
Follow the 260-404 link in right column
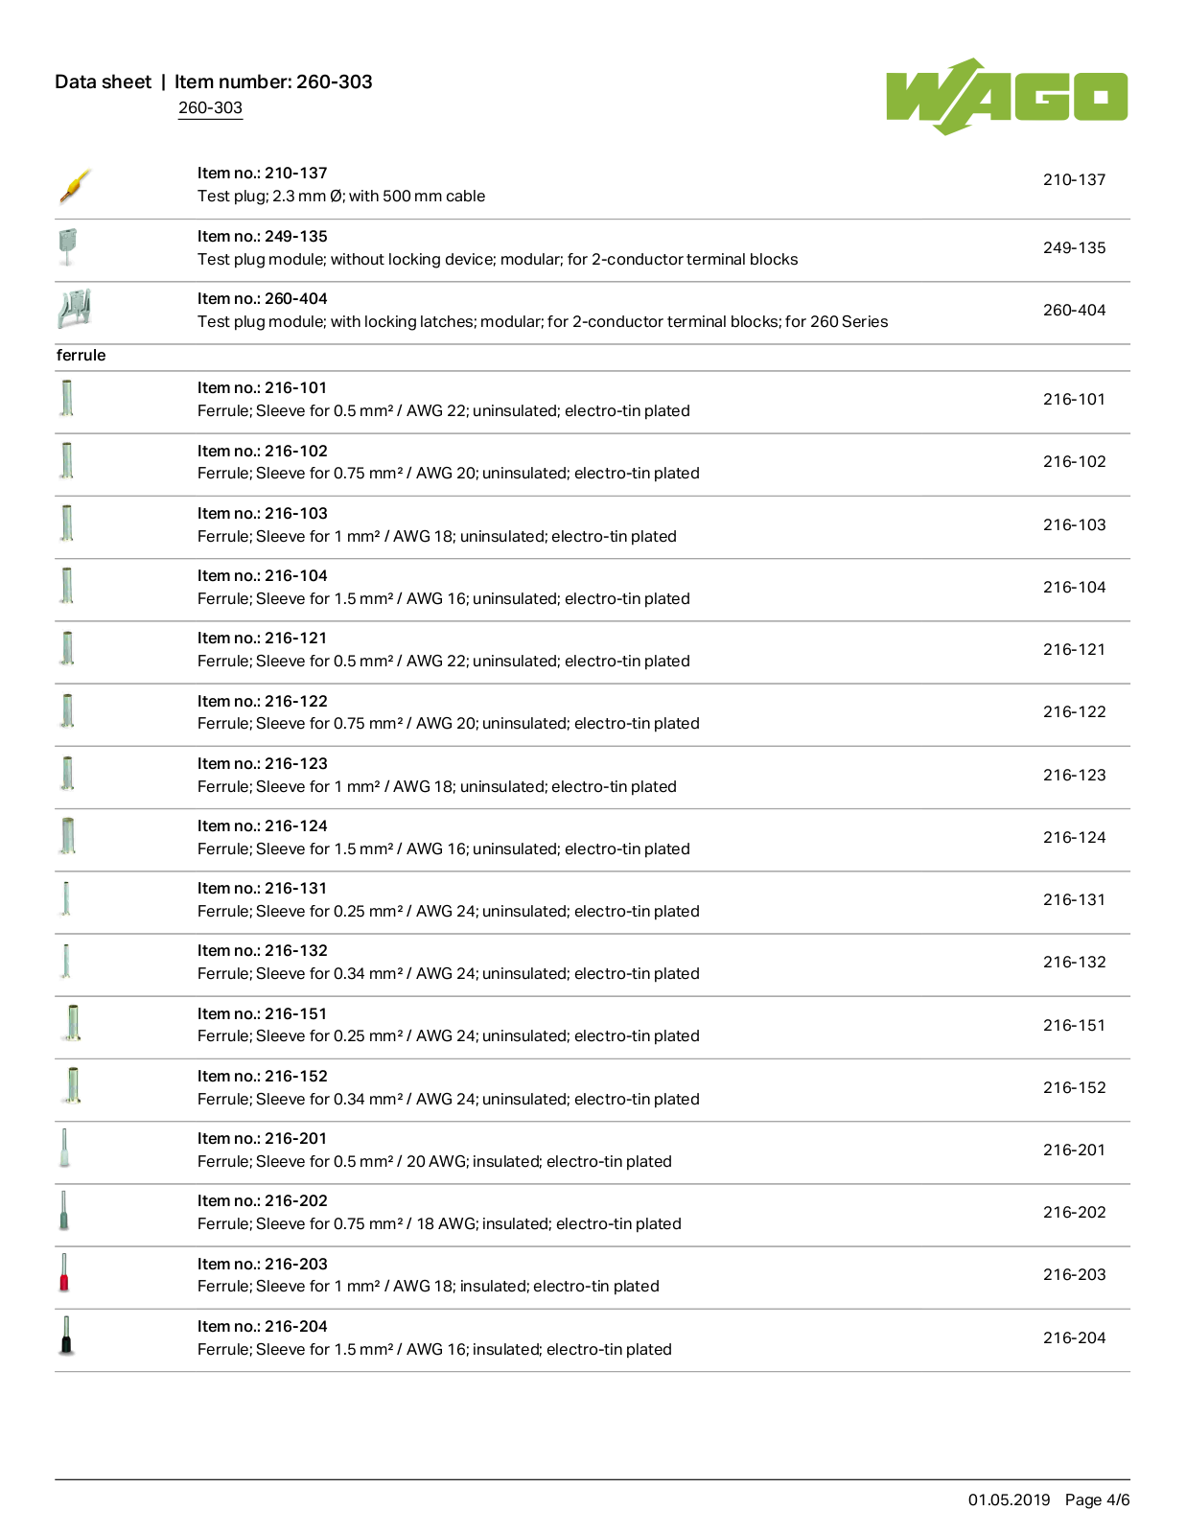[1074, 311]
